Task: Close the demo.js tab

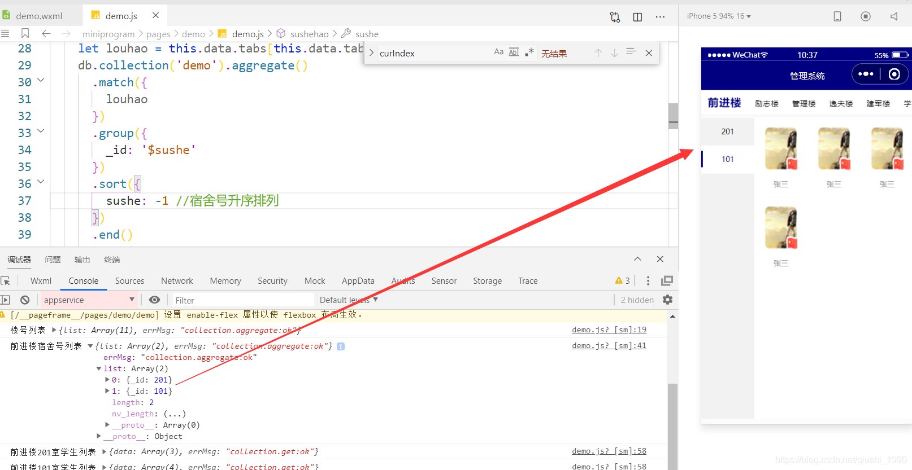Action: 156,15
